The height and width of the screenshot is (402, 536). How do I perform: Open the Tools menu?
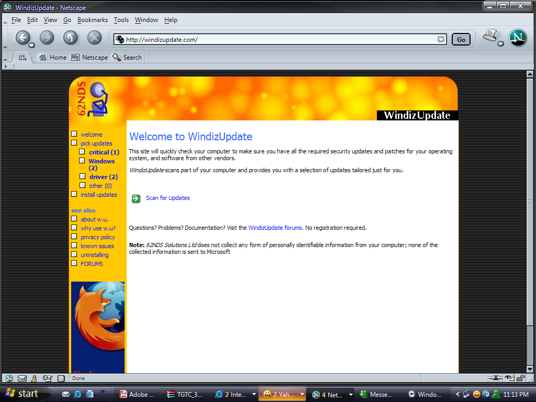click(x=121, y=20)
